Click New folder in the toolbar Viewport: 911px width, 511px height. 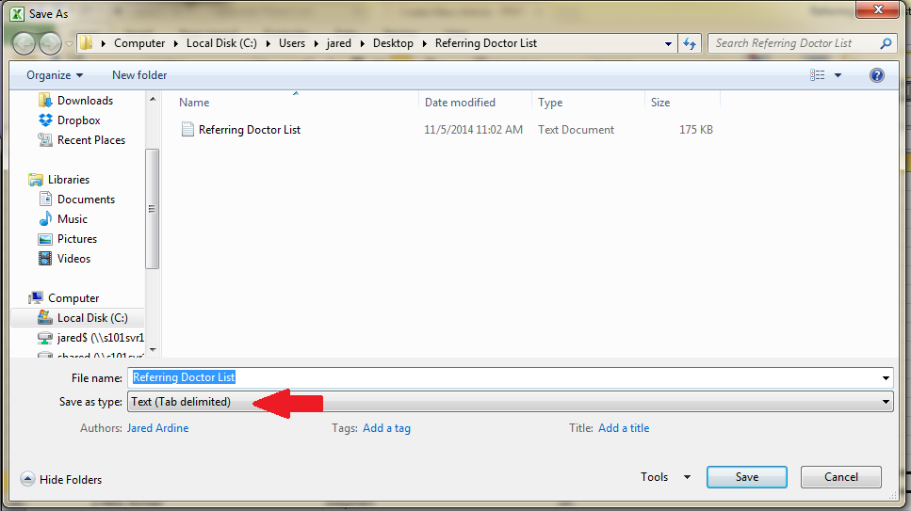[139, 75]
